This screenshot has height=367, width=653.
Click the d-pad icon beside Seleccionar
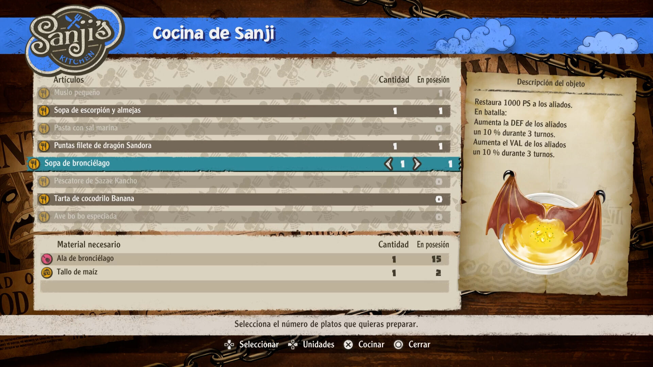pos(229,345)
